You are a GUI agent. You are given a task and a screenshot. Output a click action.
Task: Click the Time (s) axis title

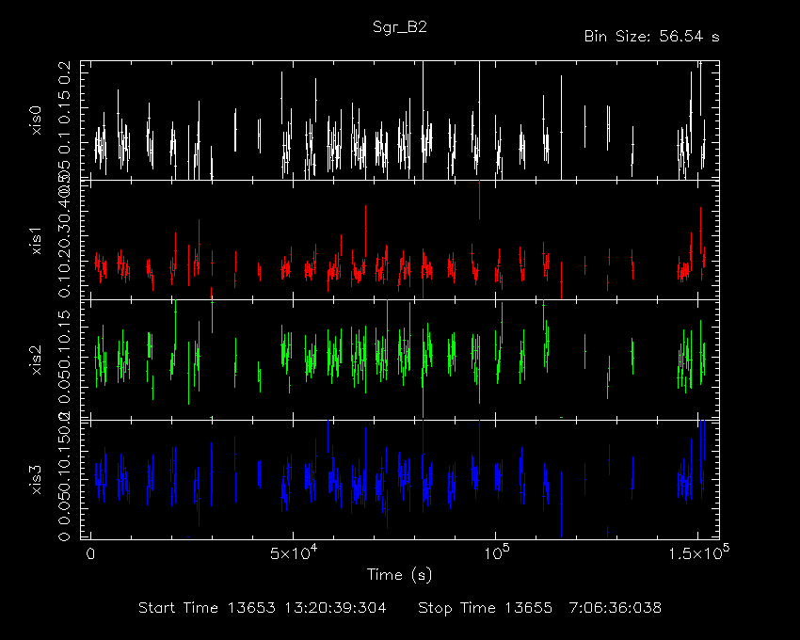(399, 575)
